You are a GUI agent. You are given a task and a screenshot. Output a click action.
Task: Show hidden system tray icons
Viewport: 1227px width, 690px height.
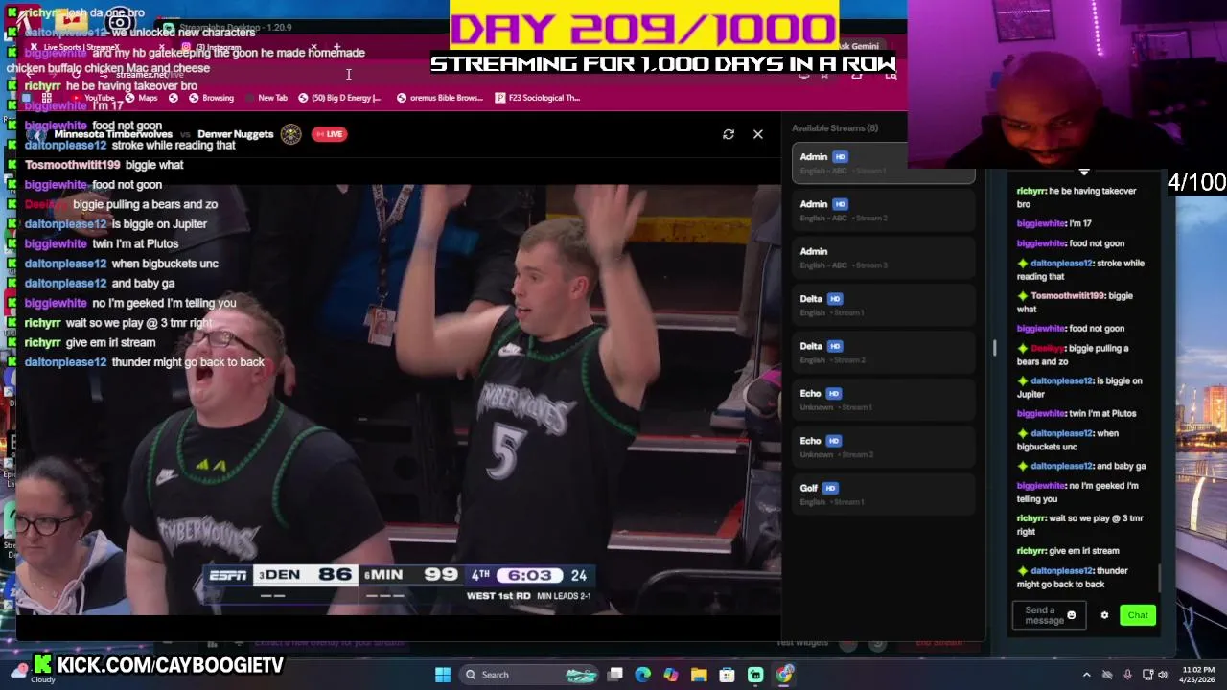[1086, 675]
